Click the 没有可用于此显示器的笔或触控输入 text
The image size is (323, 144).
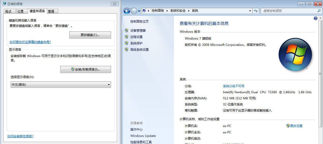247,111
